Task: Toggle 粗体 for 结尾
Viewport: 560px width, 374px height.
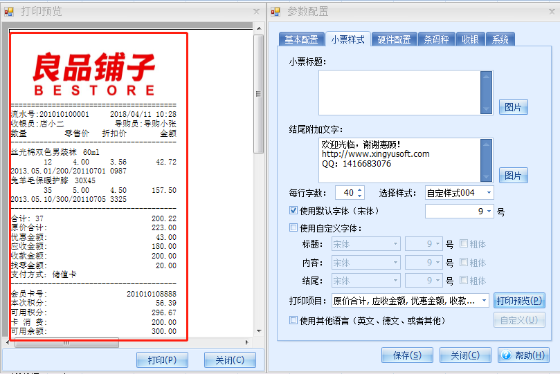Action: tap(464, 280)
